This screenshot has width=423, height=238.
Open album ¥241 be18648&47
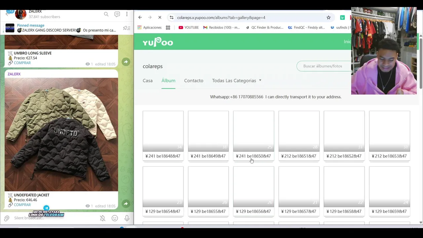coord(163,136)
